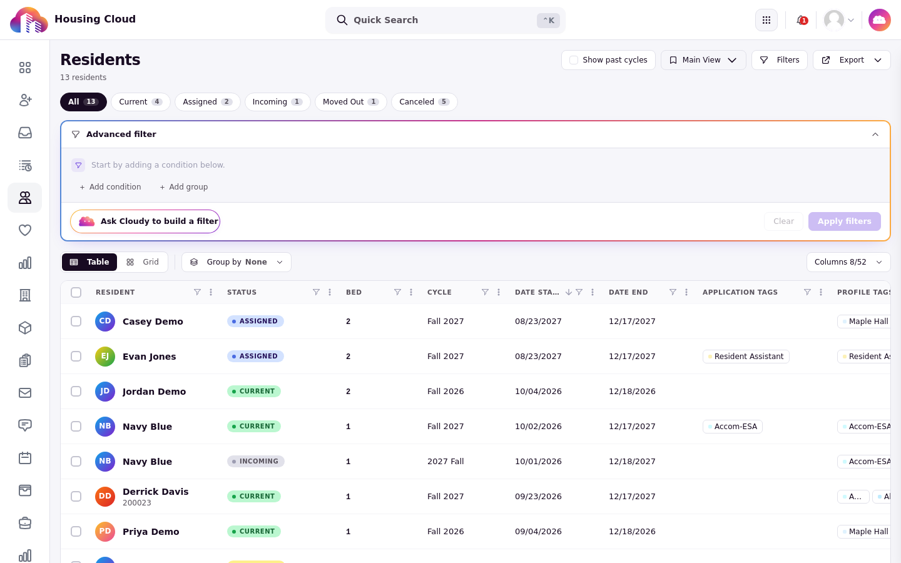Click the Cloudy assistant avatar top right
This screenshot has height=563, width=901.
click(x=880, y=20)
